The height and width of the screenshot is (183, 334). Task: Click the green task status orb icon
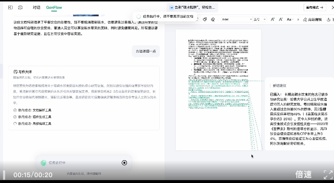pyautogui.click(x=43, y=163)
